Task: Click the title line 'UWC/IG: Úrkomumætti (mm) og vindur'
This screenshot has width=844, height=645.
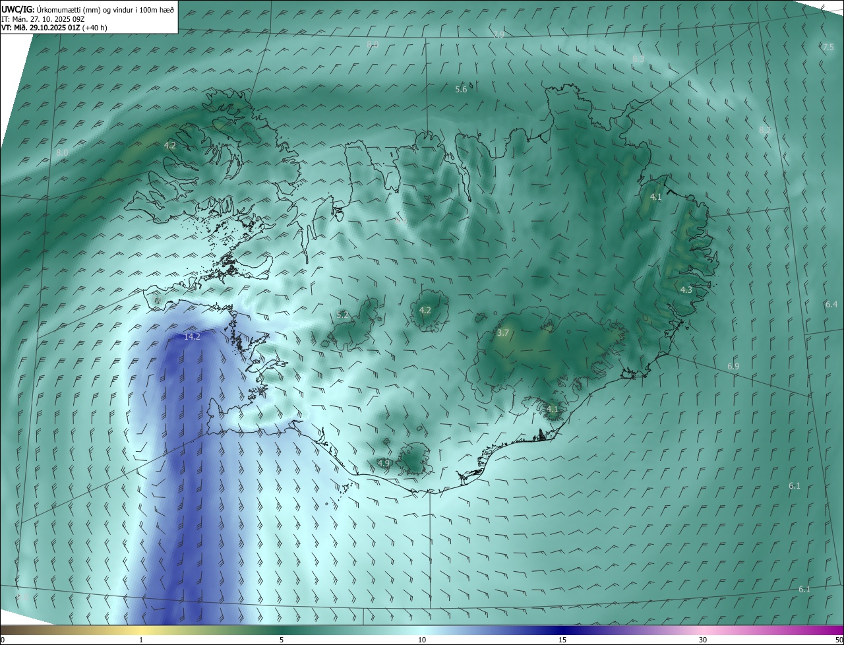Action: pos(88,9)
